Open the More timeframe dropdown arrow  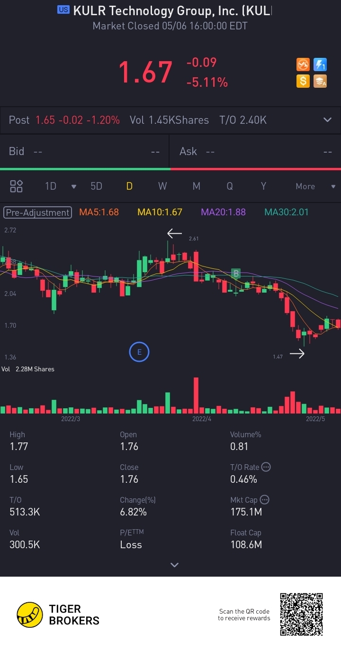coord(333,186)
